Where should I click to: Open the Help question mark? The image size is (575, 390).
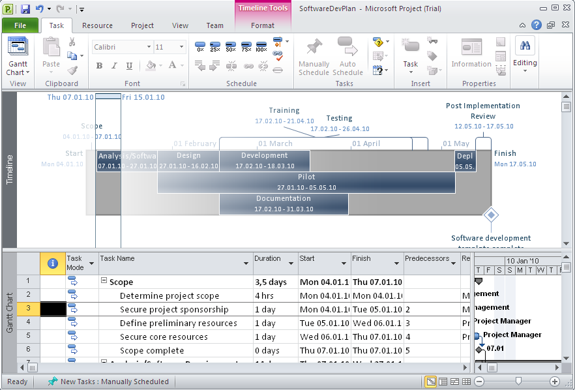(536, 25)
